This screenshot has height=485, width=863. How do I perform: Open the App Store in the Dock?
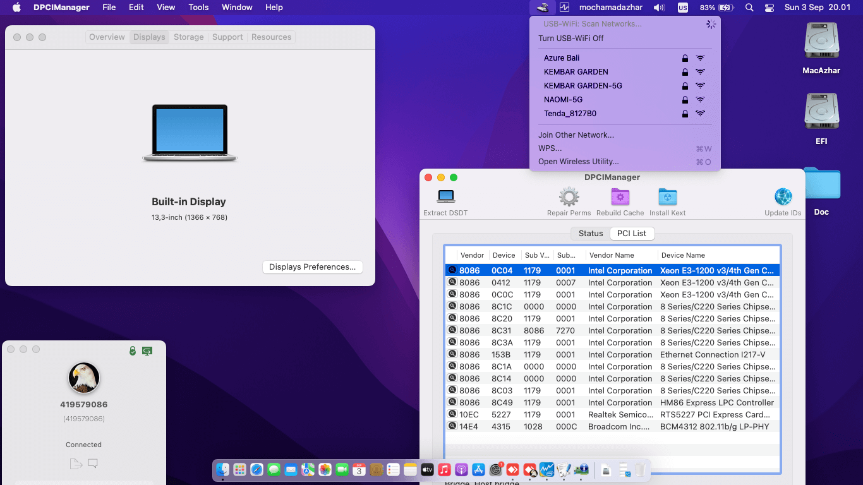(x=478, y=469)
